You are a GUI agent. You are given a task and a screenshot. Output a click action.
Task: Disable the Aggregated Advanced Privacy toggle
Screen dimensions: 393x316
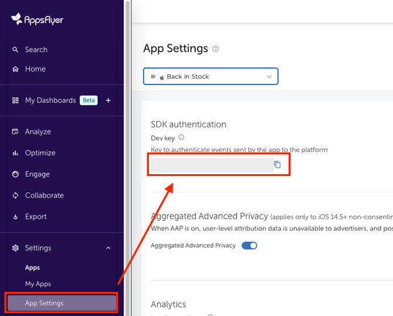click(x=249, y=246)
